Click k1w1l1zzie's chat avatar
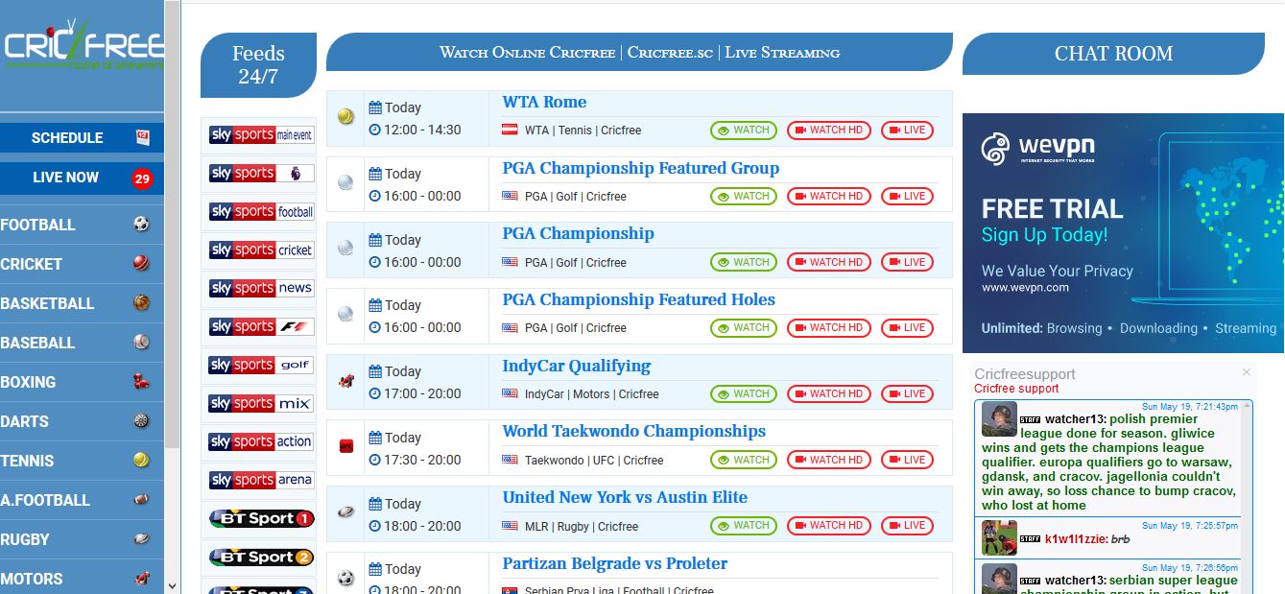1285x594 pixels. (x=999, y=537)
